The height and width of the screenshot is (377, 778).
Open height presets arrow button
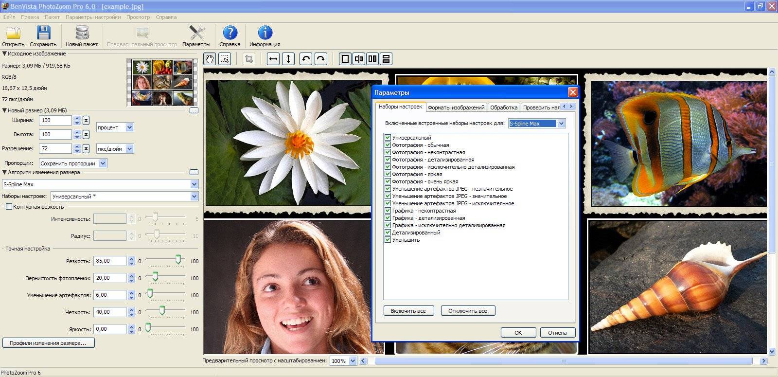[x=86, y=134]
